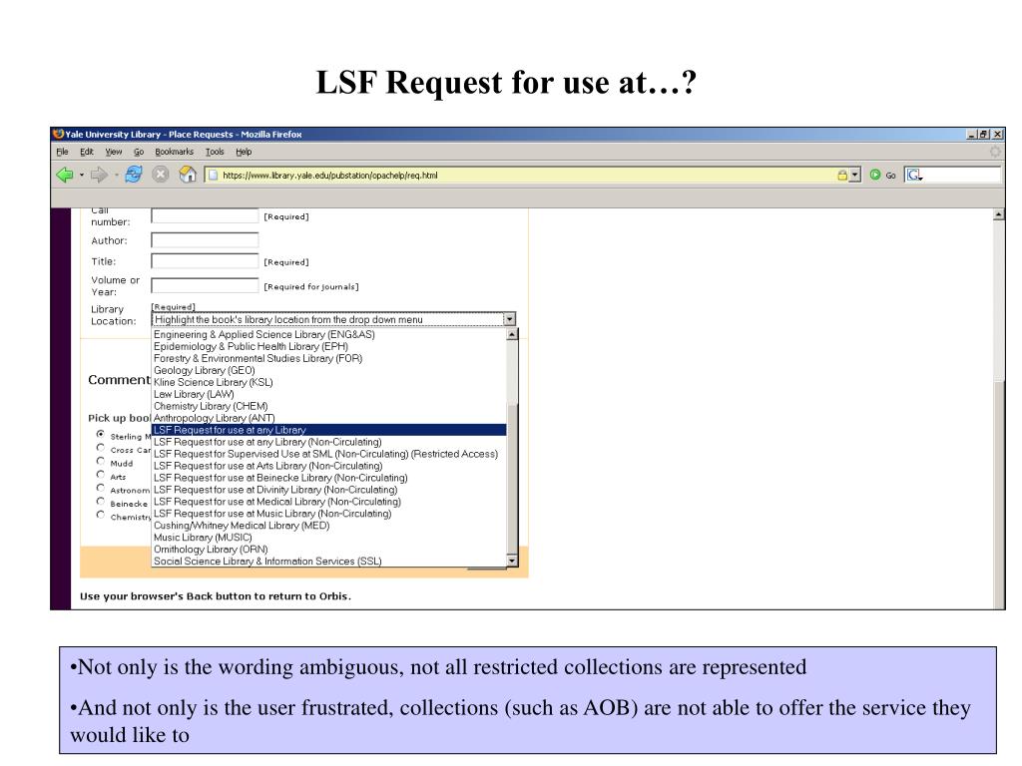Go to the Home page icon

pos(188,174)
